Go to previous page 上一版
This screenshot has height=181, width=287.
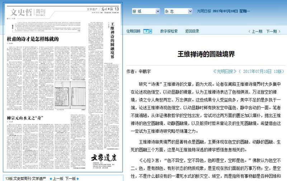[x=58, y=178]
